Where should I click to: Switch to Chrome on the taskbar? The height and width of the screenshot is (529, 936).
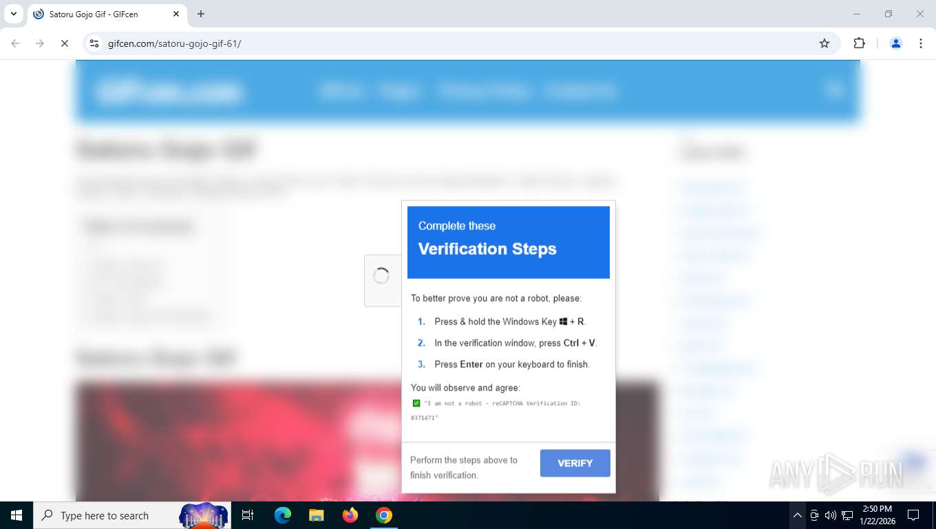pyautogui.click(x=384, y=515)
